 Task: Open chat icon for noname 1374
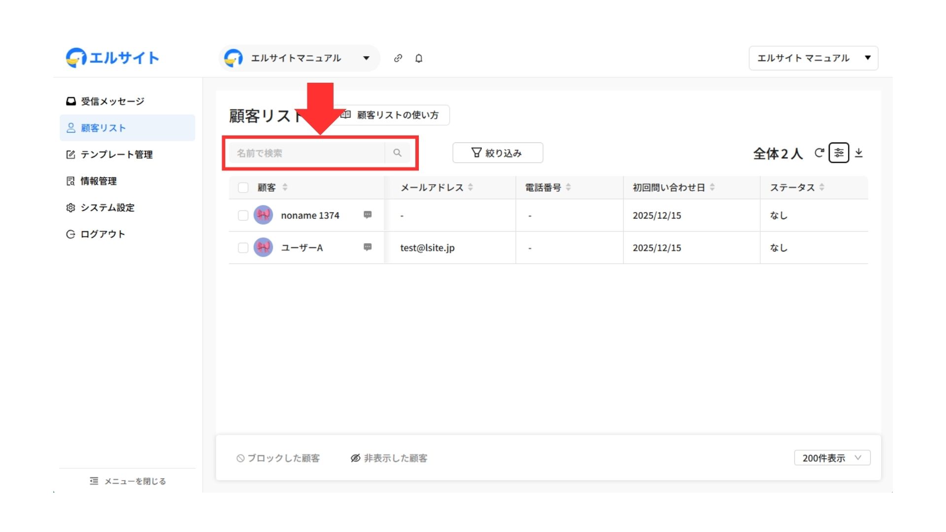pyautogui.click(x=368, y=215)
